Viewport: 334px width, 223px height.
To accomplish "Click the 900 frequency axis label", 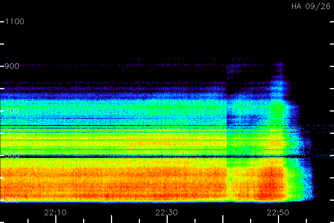I will coord(12,66).
